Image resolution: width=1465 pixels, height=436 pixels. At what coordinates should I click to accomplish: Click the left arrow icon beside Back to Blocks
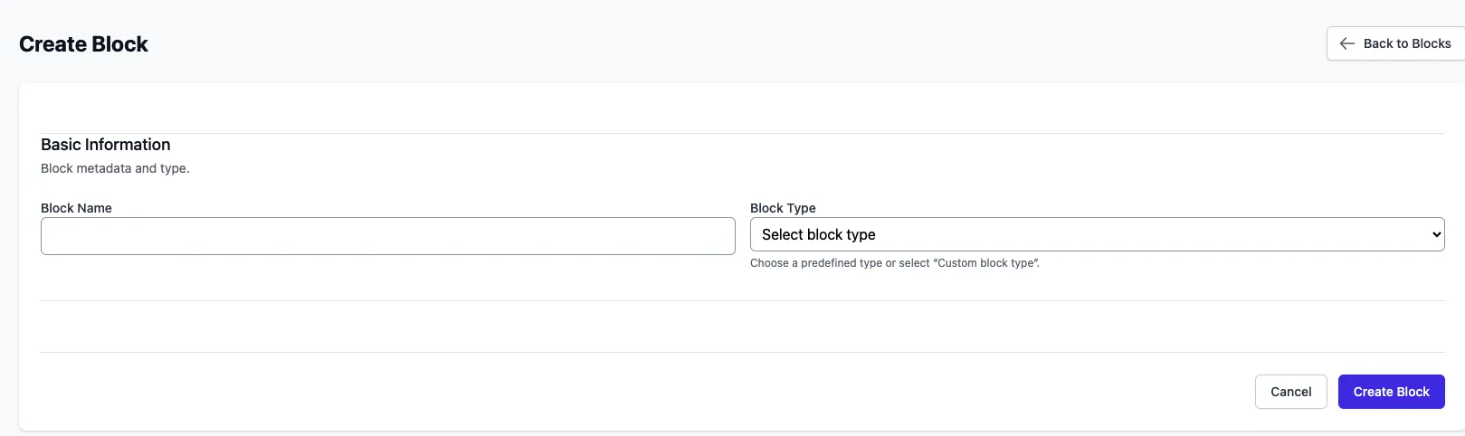tap(1346, 43)
